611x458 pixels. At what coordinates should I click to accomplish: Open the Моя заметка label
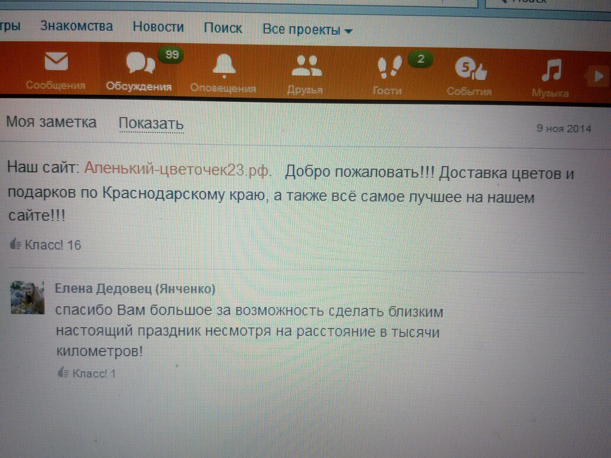click(x=51, y=122)
